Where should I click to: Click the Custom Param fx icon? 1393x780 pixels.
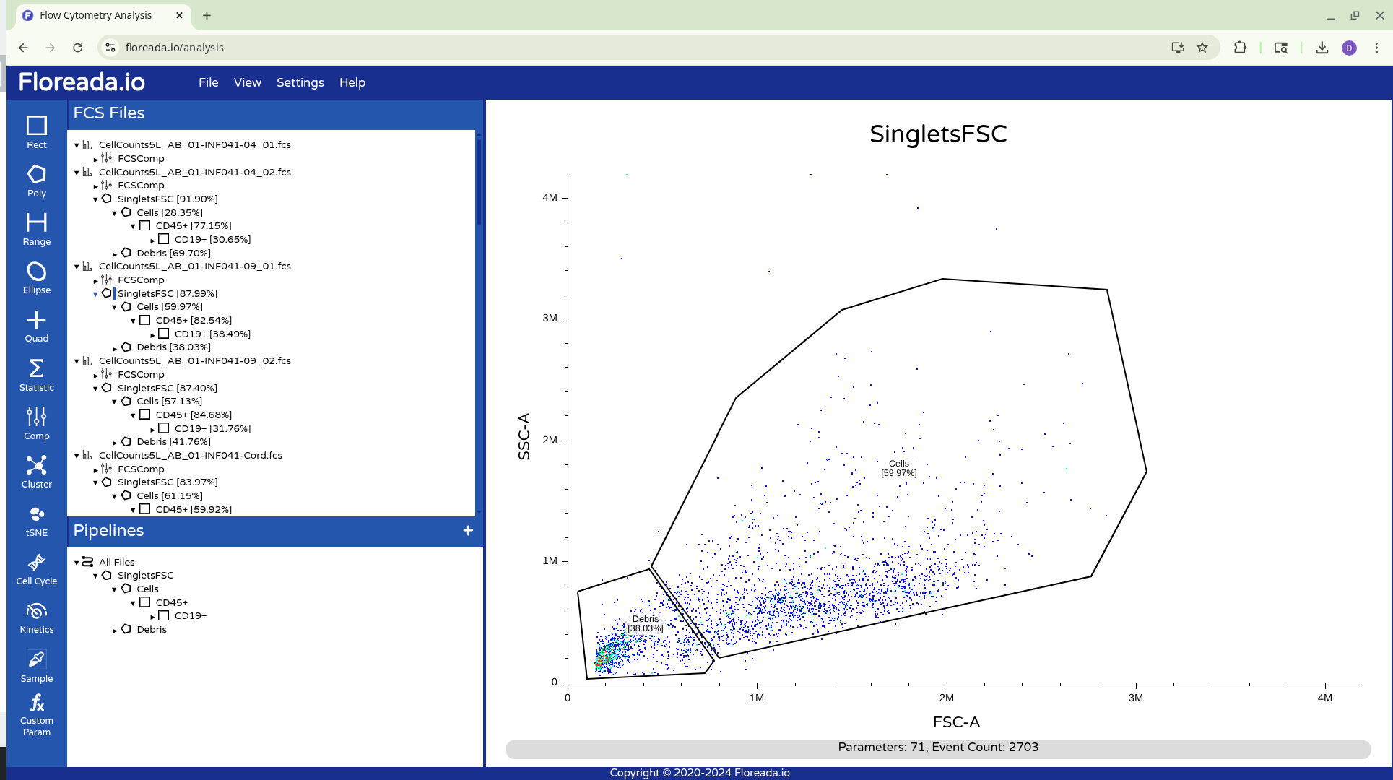tap(36, 703)
